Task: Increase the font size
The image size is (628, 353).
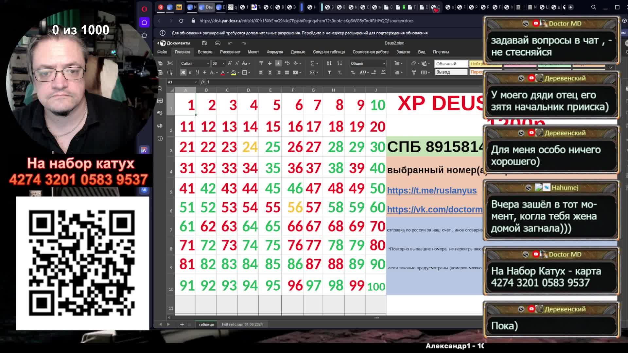Action: click(x=230, y=63)
